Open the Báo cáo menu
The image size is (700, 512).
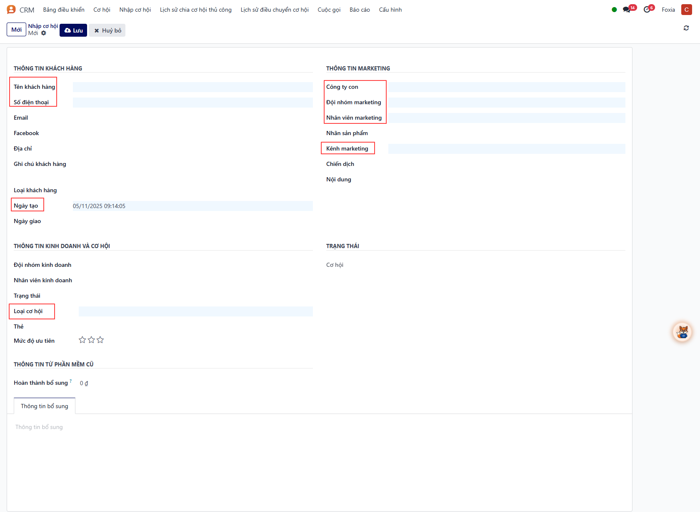[360, 10]
